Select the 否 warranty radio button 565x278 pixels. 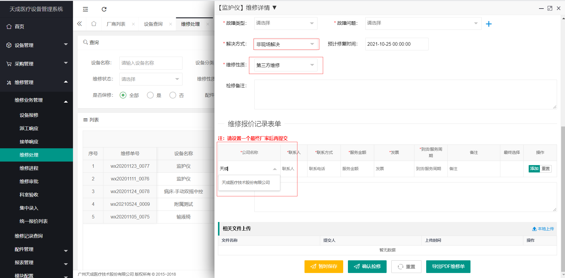[x=173, y=95]
